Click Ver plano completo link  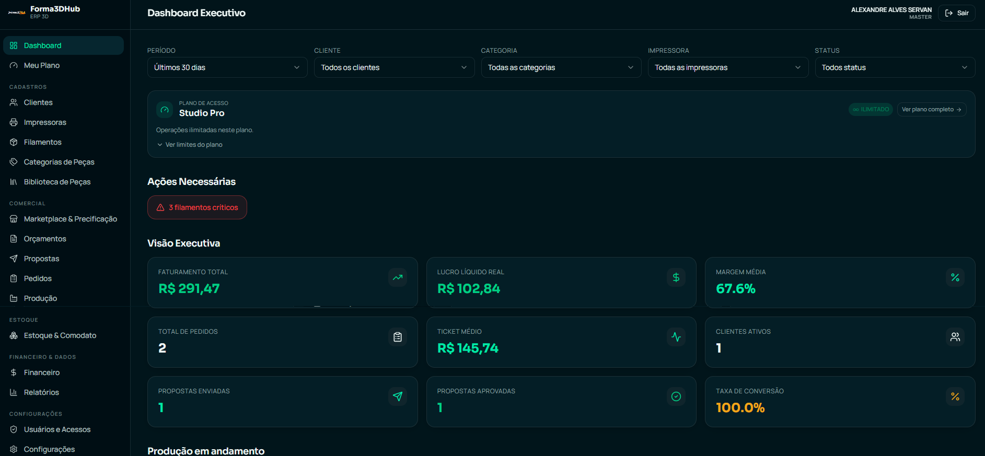pos(932,109)
